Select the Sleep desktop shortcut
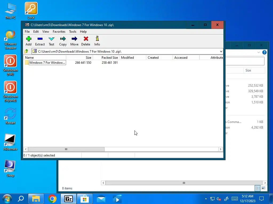This screenshot has height=204, width=273. (10, 168)
